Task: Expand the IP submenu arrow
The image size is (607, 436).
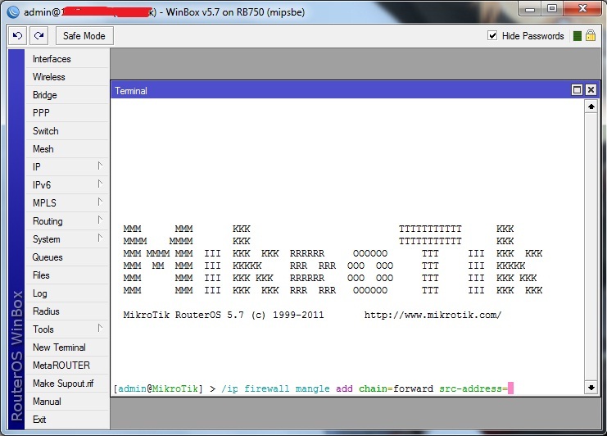Action: click(x=100, y=166)
